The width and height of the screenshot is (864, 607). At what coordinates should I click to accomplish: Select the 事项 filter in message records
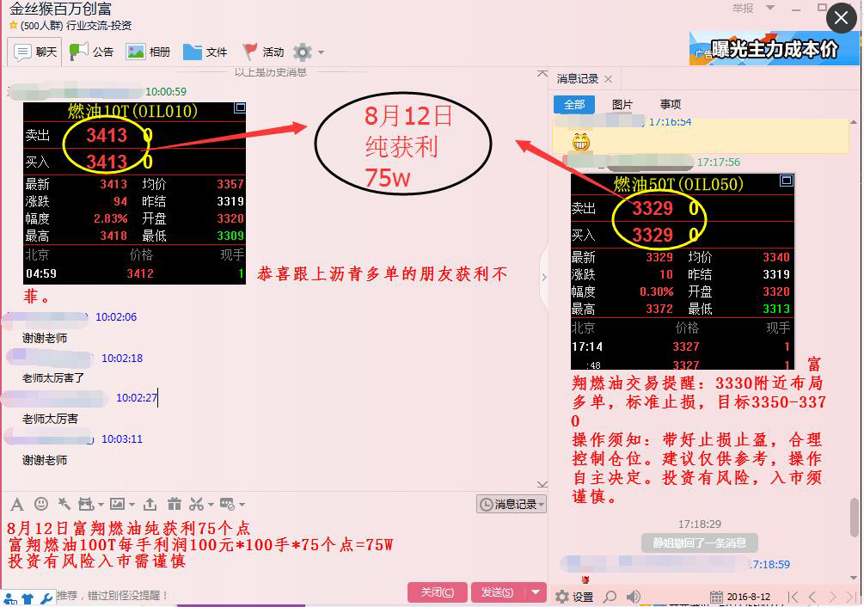[671, 104]
